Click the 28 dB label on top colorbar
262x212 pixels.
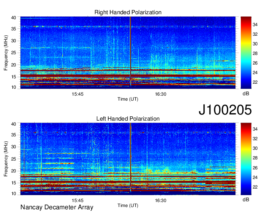(255, 53)
